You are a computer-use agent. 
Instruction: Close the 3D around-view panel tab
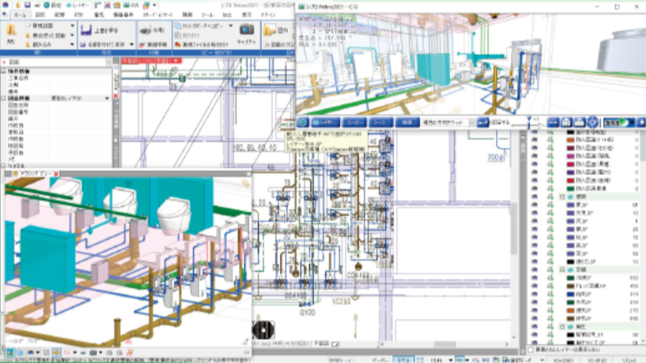56,174
